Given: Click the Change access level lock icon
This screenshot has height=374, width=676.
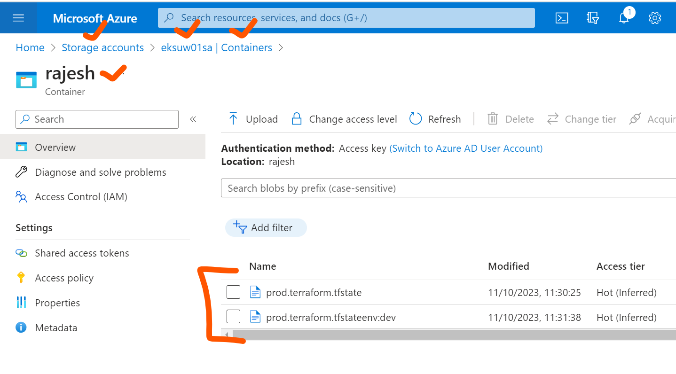Looking at the screenshot, I should [297, 119].
